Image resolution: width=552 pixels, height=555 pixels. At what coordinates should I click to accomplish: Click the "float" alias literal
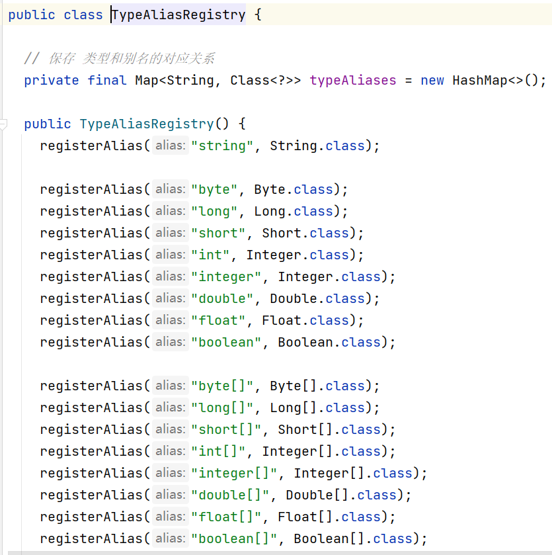(218, 321)
